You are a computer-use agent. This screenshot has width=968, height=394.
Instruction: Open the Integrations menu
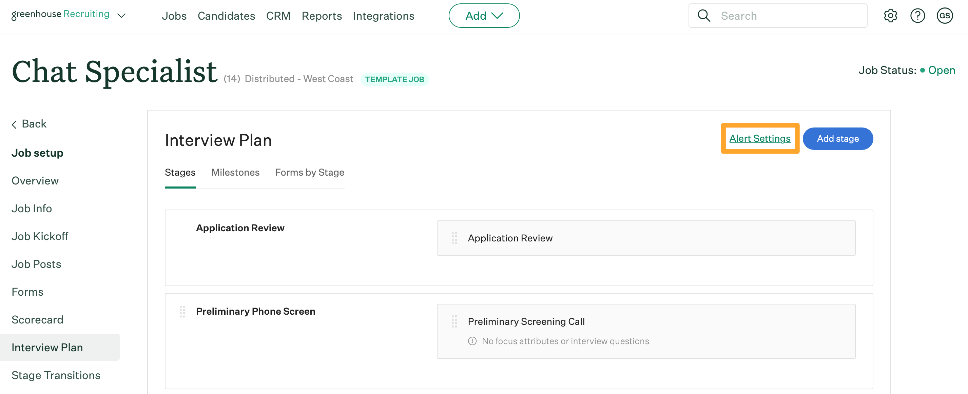pyautogui.click(x=383, y=16)
